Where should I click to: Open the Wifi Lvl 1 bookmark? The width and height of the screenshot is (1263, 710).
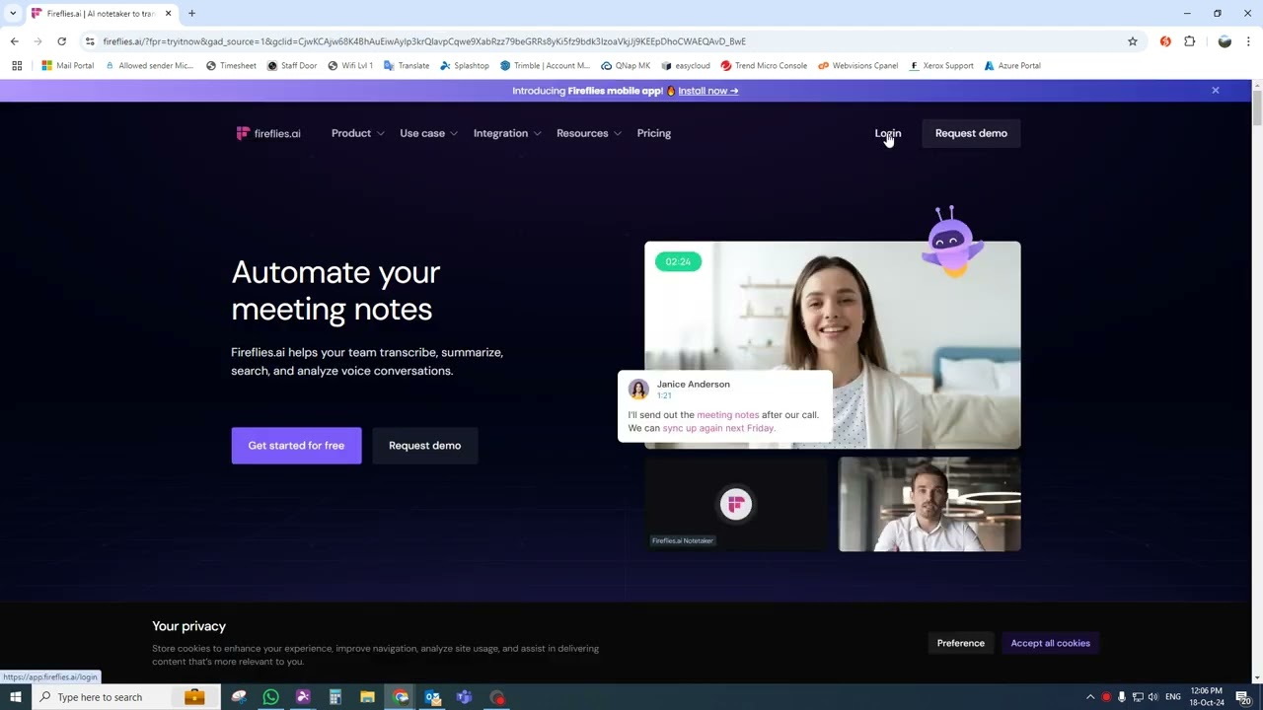click(350, 66)
